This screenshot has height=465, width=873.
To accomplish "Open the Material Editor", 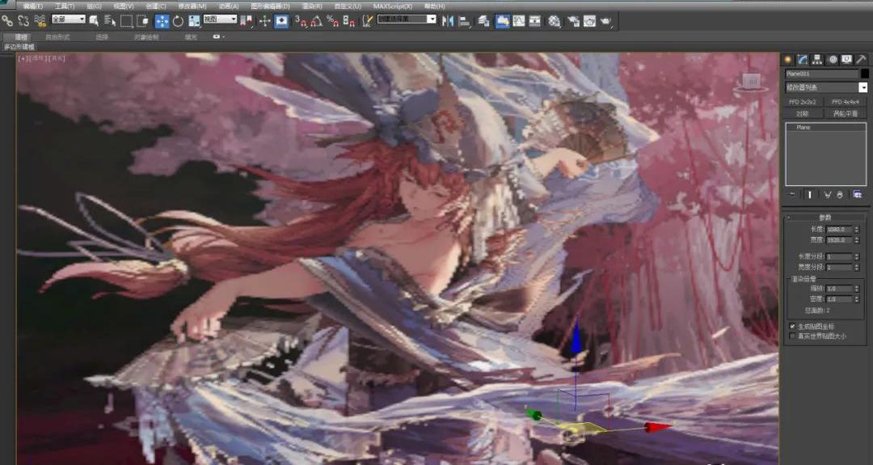I will point(555,21).
